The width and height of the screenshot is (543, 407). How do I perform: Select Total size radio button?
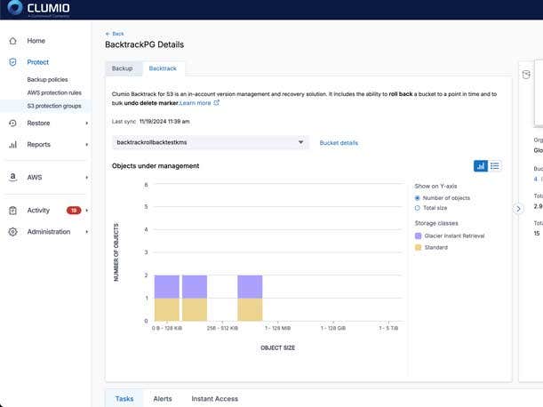(419, 208)
